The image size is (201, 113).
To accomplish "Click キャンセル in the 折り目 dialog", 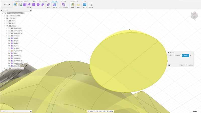I will [x=189, y=65].
